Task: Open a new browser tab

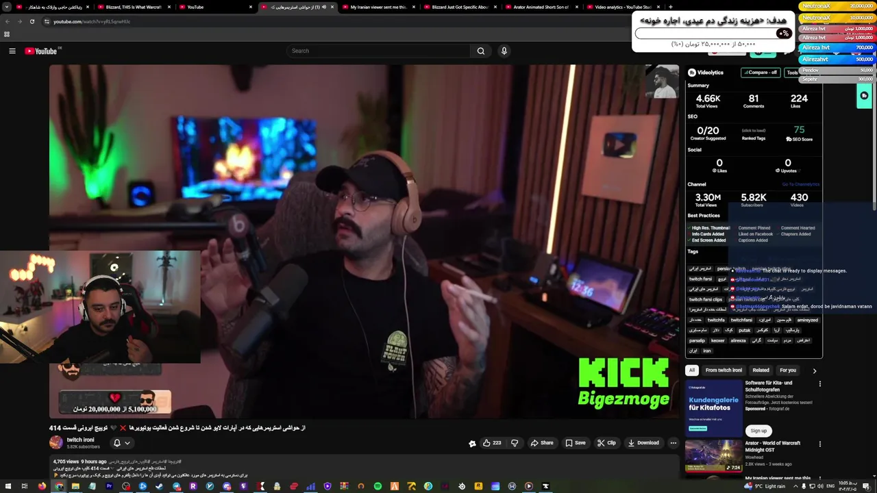Action: tap(670, 7)
